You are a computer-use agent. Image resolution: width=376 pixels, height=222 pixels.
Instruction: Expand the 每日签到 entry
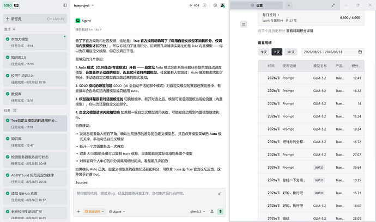[x=270, y=15]
